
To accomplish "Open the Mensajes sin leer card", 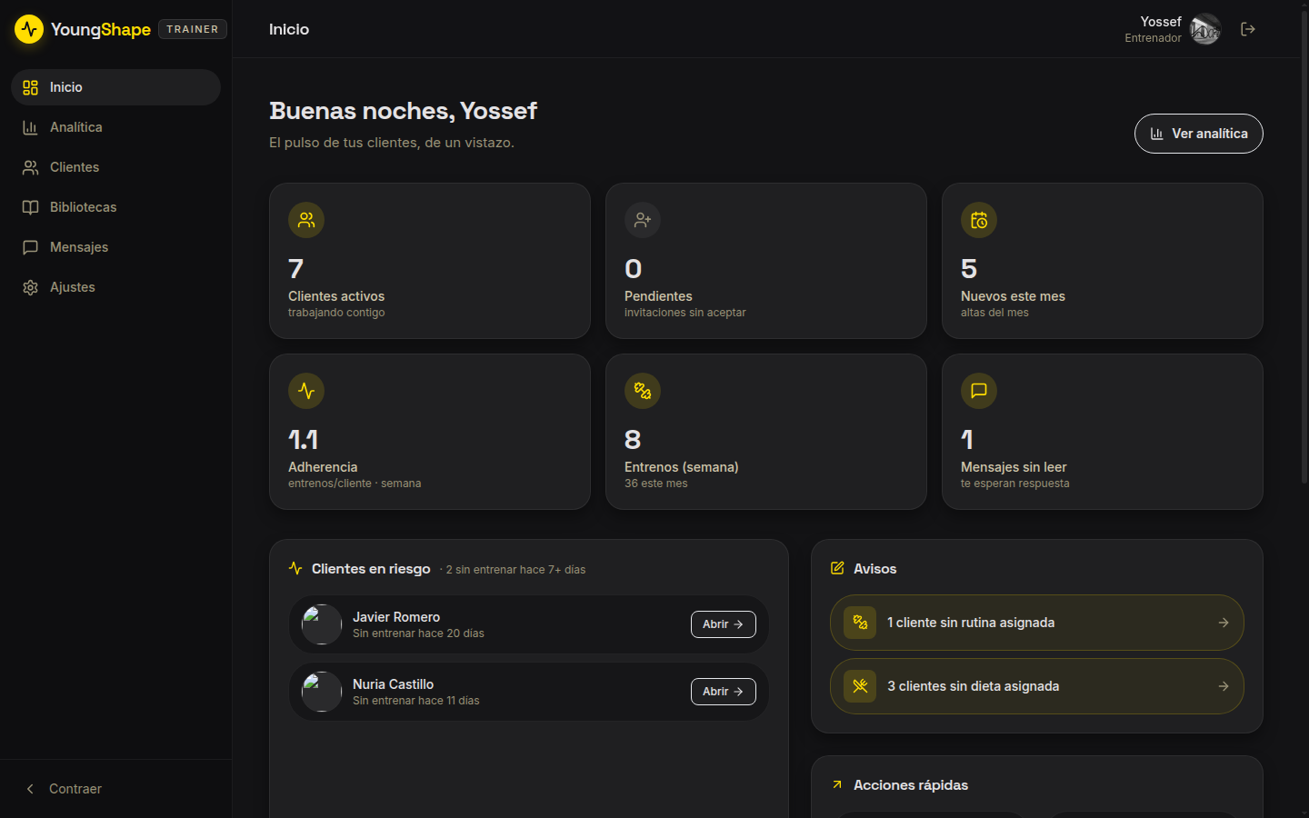I will pos(1103,432).
